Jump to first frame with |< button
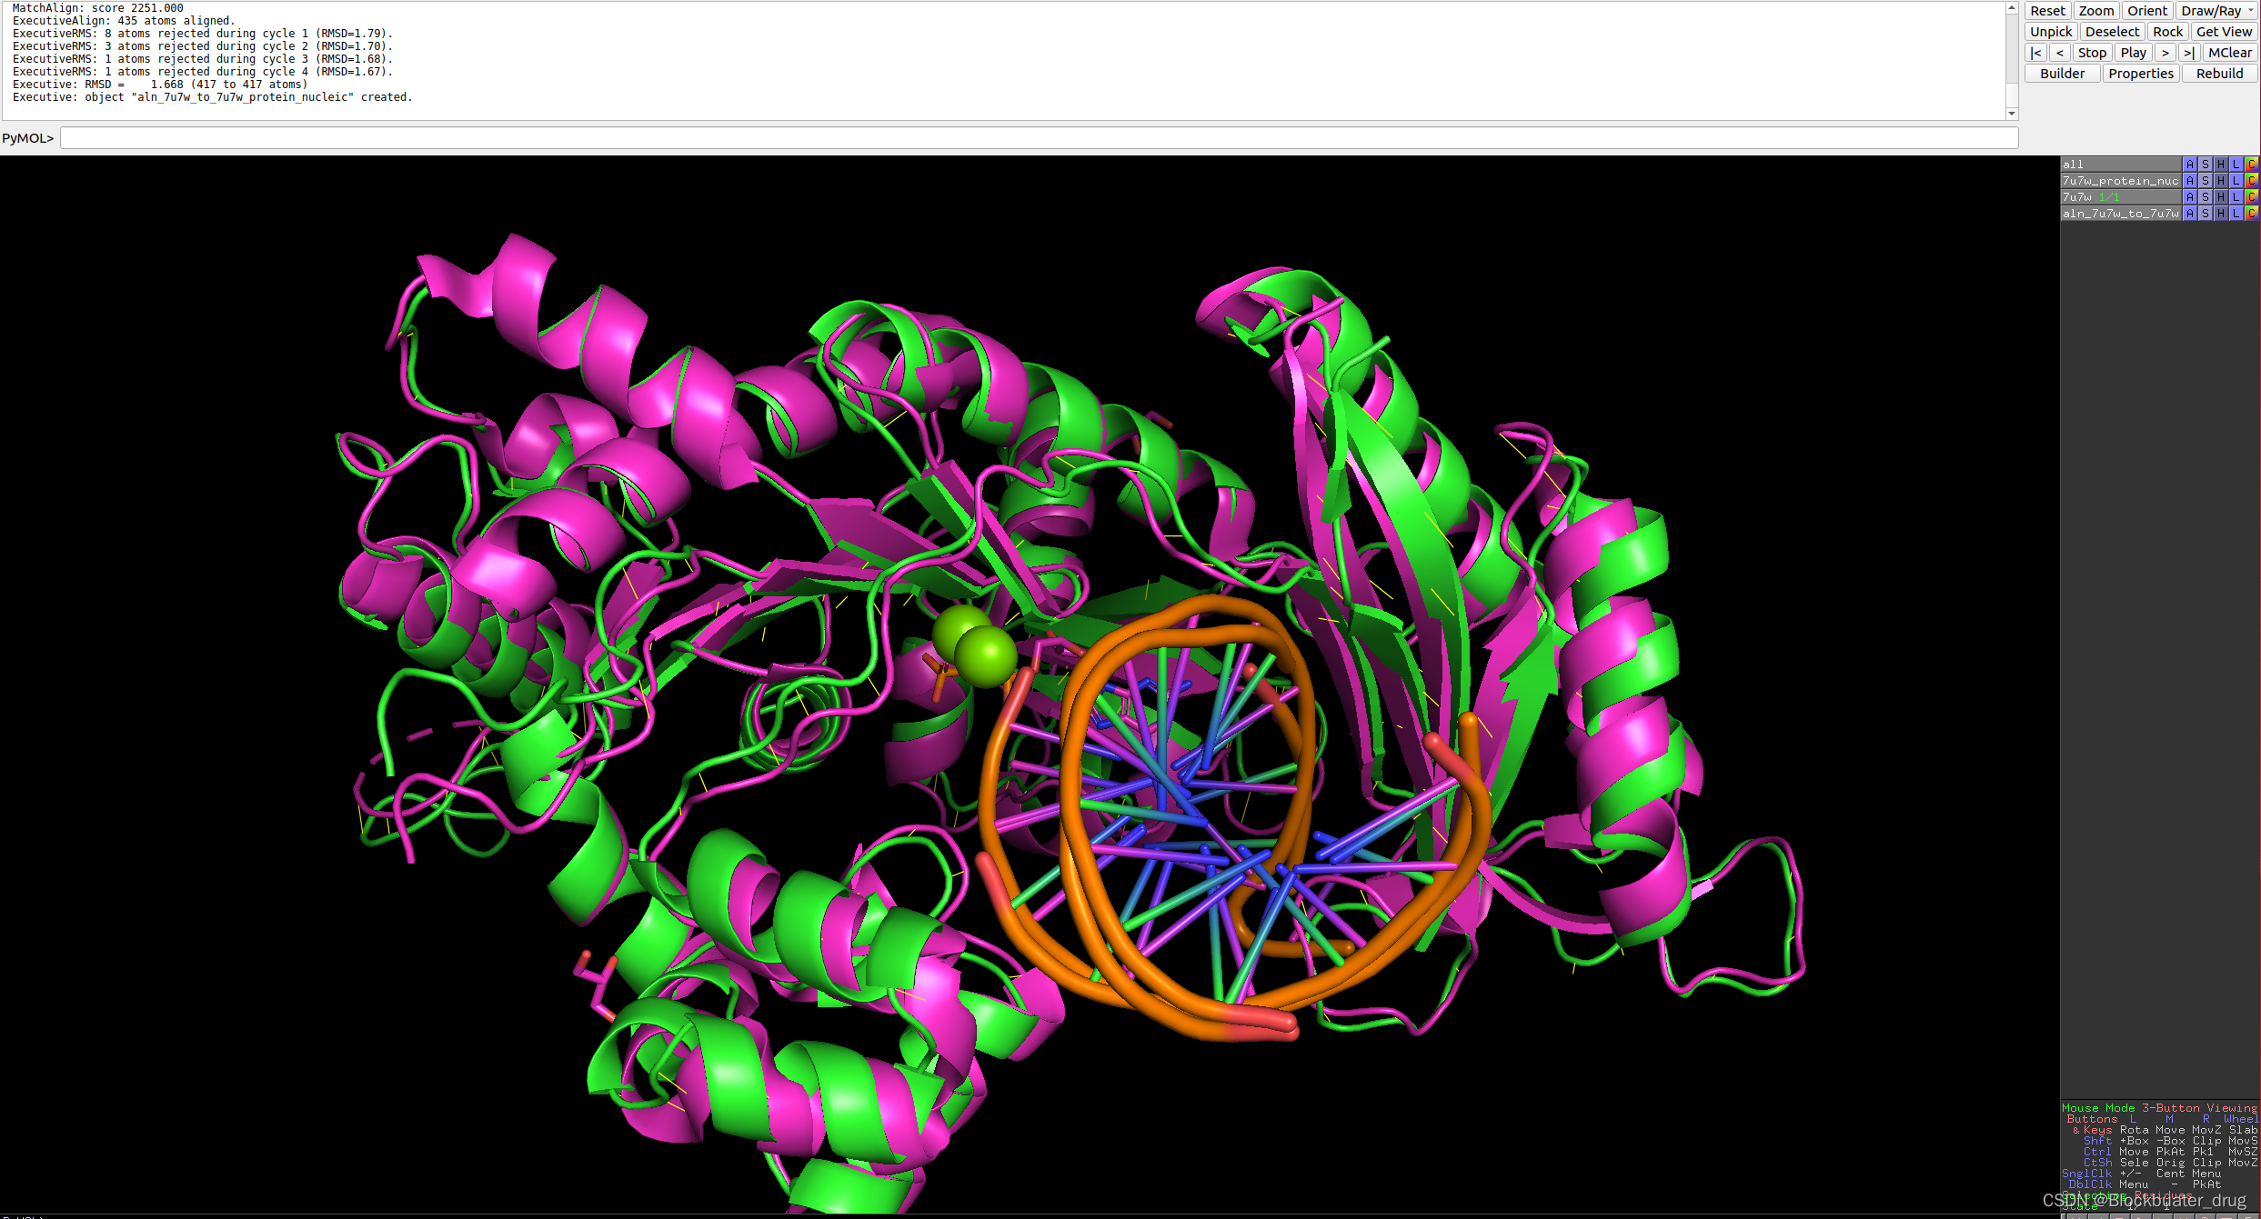This screenshot has width=2261, height=1219. (x=2036, y=53)
